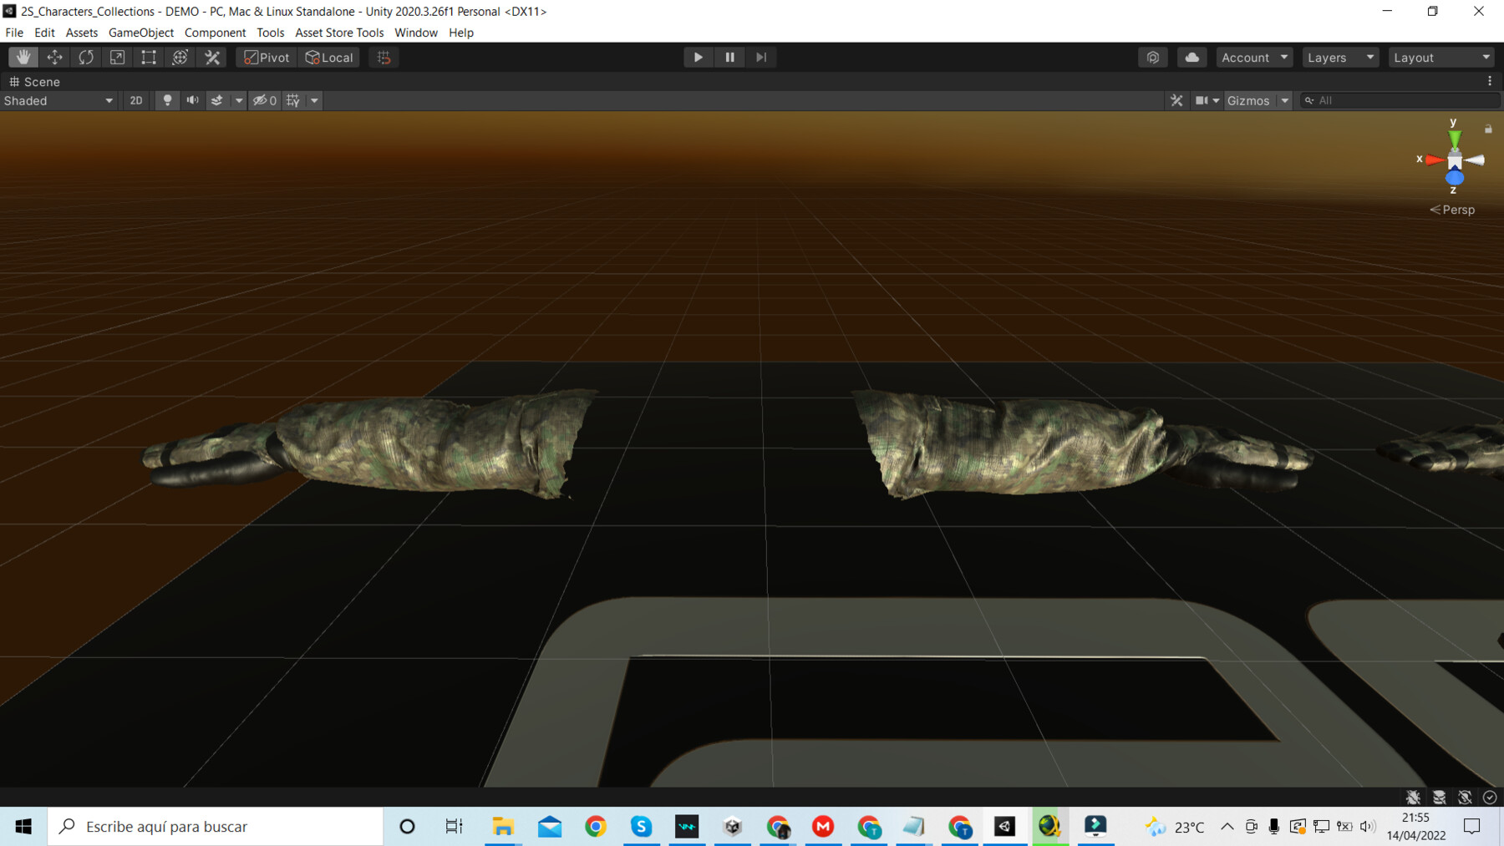1504x846 pixels.
Task: Start Play mode
Action: pyautogui.click(x=698, y=57)
